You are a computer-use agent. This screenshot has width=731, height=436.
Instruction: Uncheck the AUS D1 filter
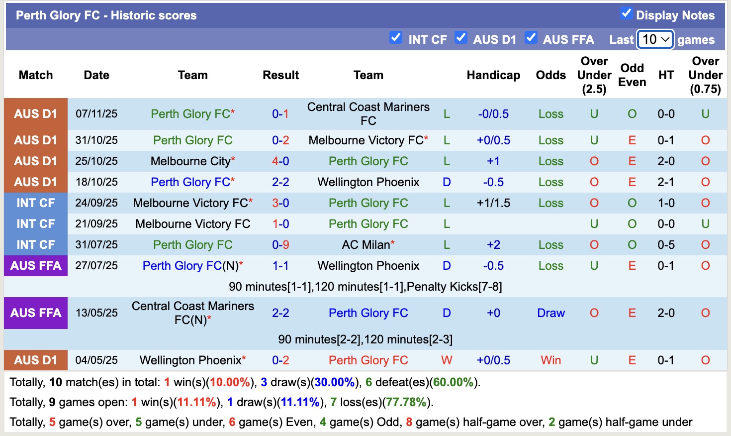(461, 37)
